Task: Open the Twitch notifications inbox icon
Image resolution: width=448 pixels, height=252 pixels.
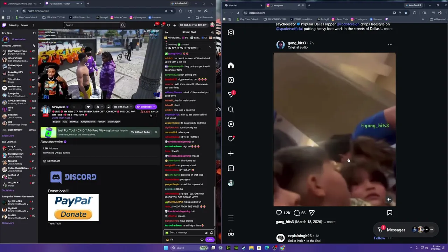Action: pos(162,25)
